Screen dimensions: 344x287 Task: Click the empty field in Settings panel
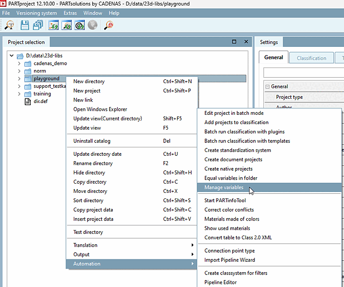[x=303, y=73]
